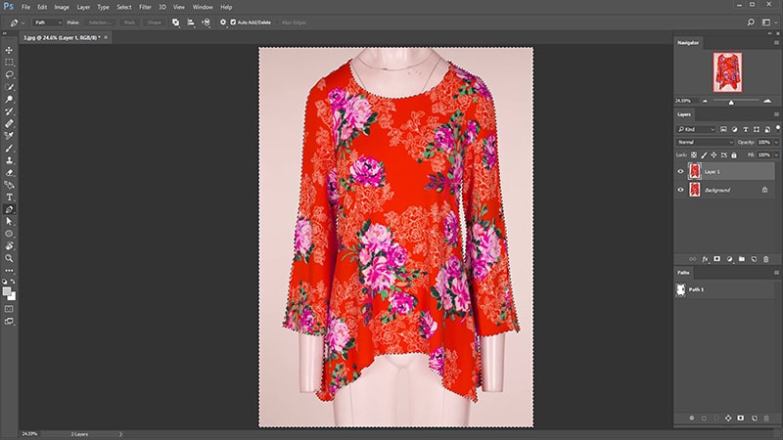Select the Move tool
The image size is (783, 440).
pyautogui.click(x=9, y=51)
